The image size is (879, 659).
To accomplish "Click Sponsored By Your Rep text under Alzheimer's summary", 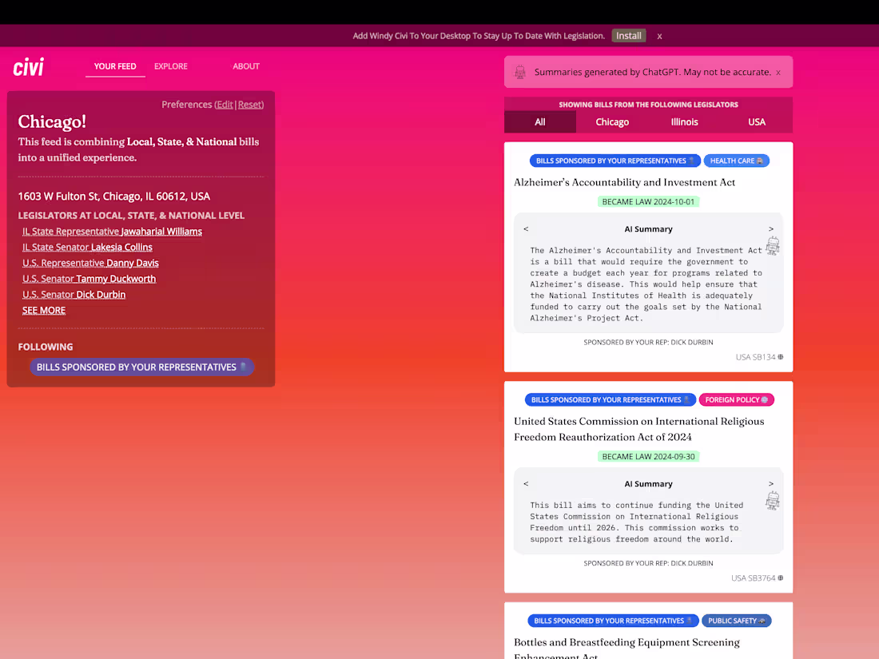I will click(649, 342).
